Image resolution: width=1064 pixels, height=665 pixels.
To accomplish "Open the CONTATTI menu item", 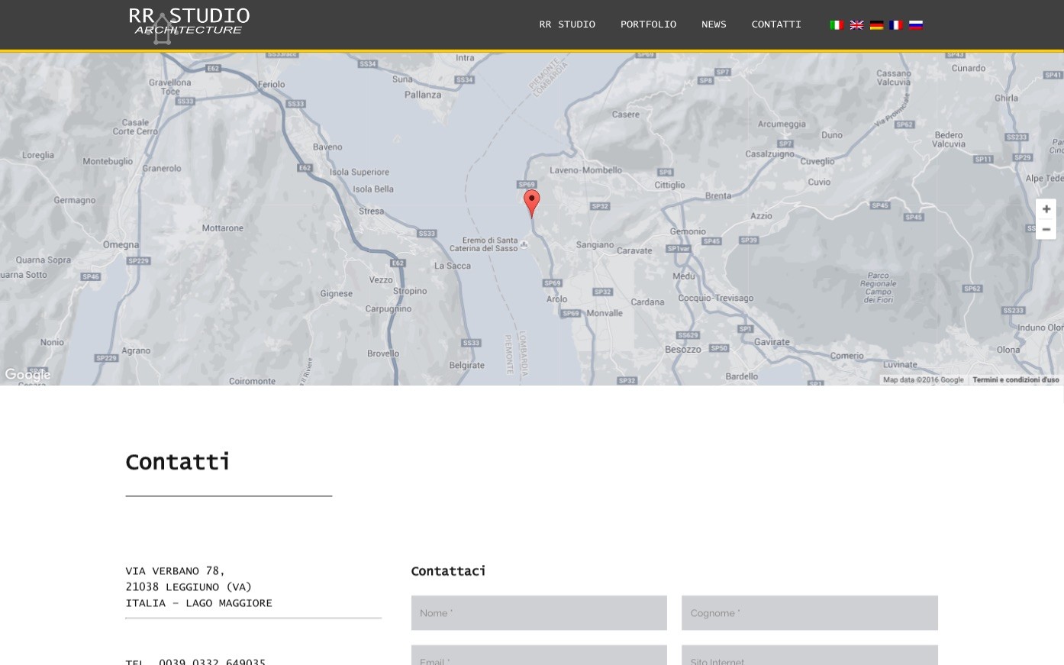I will click(x=776, y=24).
